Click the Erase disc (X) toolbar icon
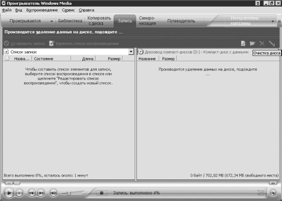 point(262,43)
